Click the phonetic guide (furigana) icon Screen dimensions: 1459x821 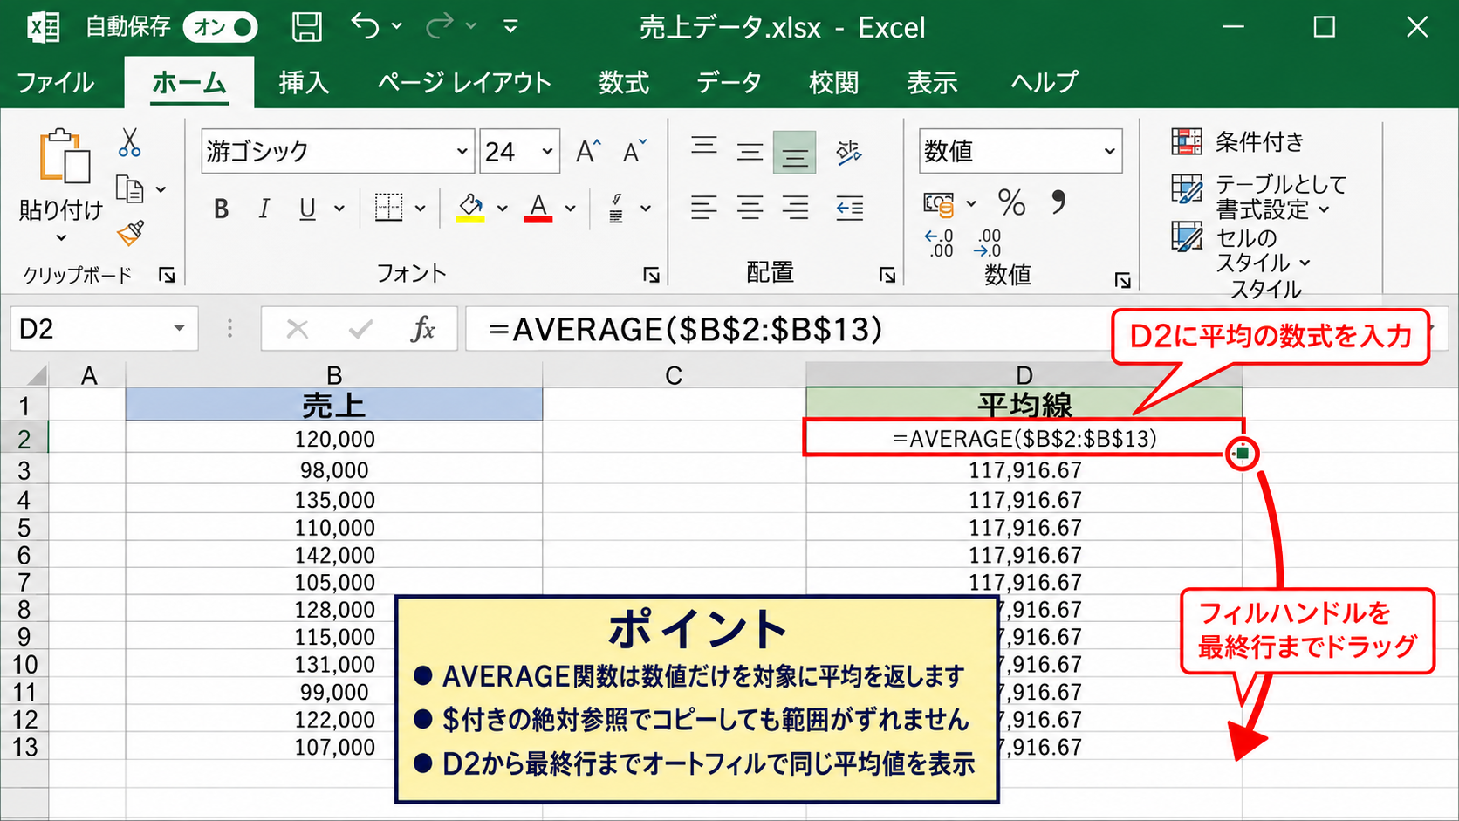pos(616,208)
